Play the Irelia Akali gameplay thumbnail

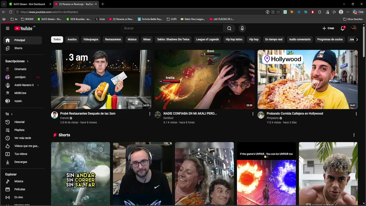(204, 80)
